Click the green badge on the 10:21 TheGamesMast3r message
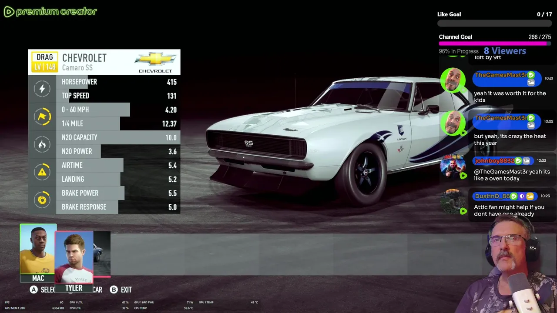Image resolution: width=557 pixels, height=313 pixels. tap(531, 75)
